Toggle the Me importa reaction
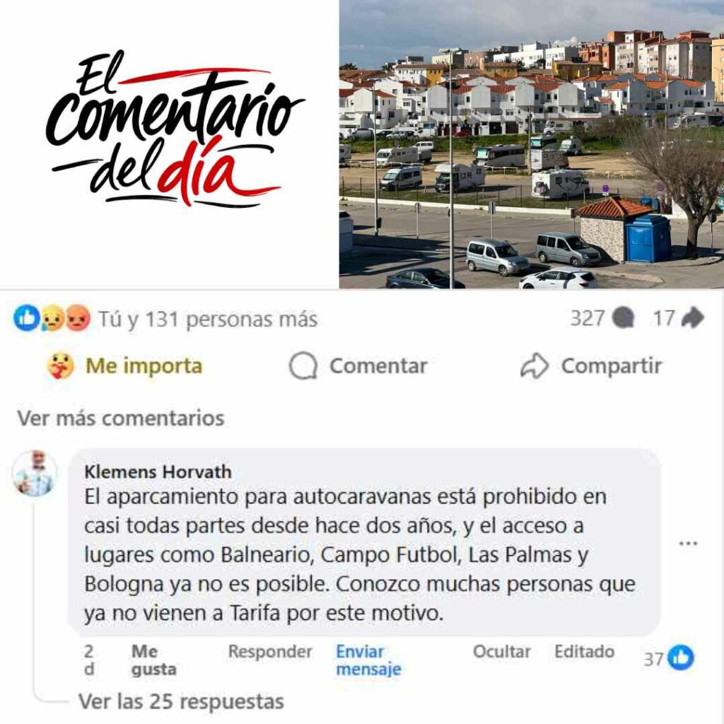Image resolution: width=724 pixels, height=724 pixels. (x=125, y=366)
